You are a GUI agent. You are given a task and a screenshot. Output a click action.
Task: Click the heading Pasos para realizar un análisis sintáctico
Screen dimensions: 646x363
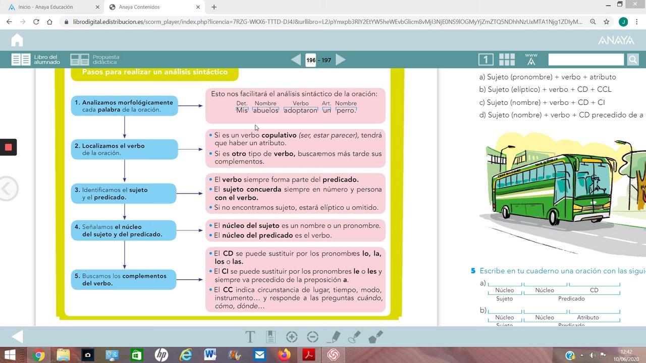[x=154, y=72]
